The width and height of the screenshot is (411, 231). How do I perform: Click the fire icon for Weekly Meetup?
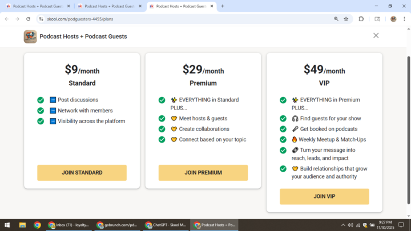pyautogui.click(x=295, y=140)
